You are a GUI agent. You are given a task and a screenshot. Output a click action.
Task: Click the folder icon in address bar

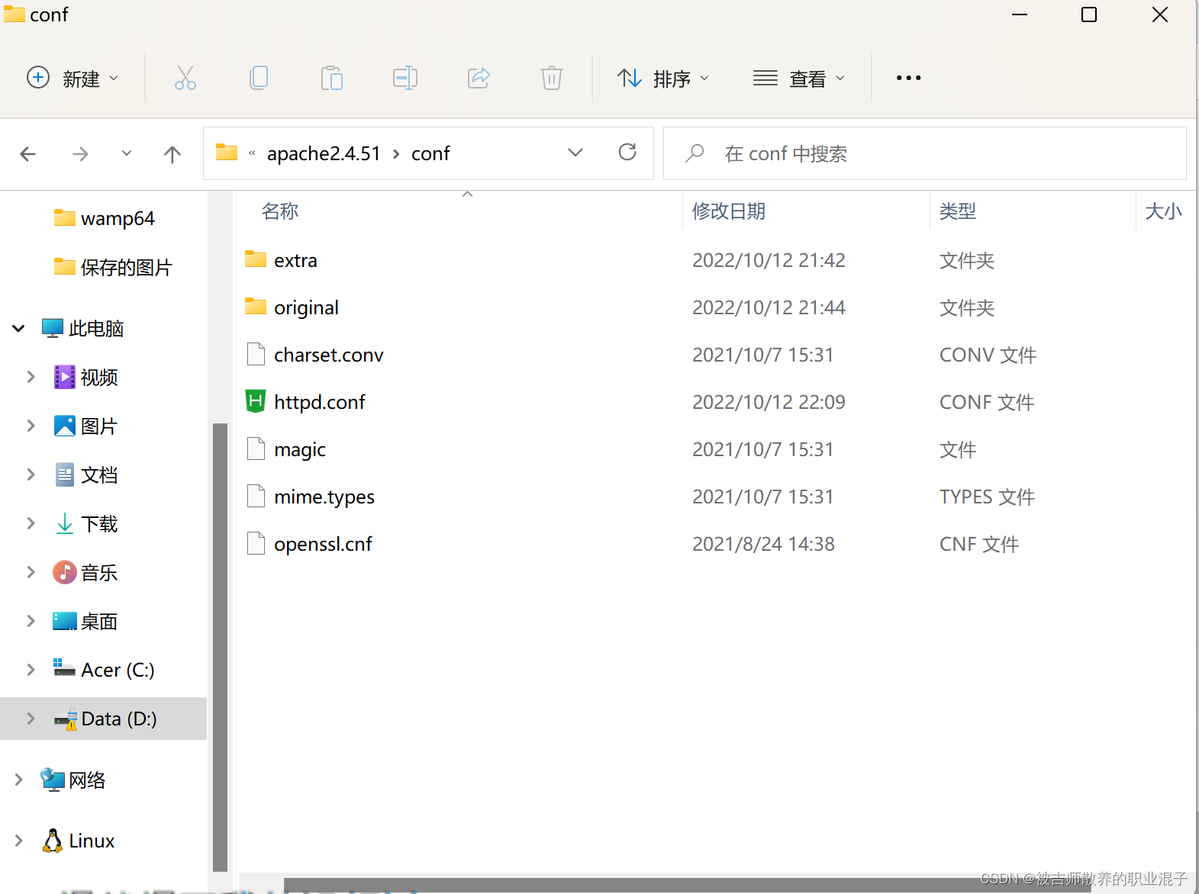pos(227,153)
